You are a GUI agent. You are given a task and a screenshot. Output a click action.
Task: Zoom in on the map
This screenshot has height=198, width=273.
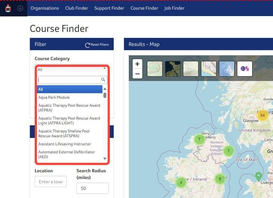click(x=137, y=64)
